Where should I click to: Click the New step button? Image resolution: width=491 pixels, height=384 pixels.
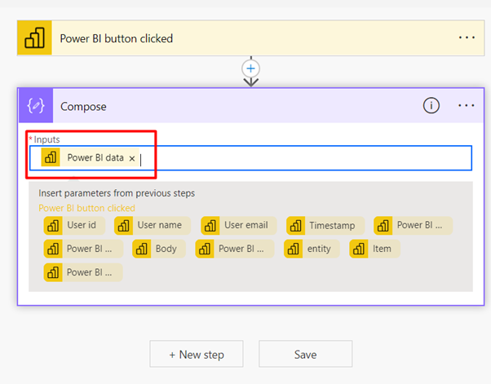tap(197, 354)
